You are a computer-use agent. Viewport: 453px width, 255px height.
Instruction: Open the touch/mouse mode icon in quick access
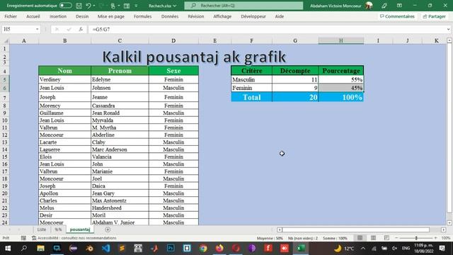pyautogui.click(x=113, y=6)
